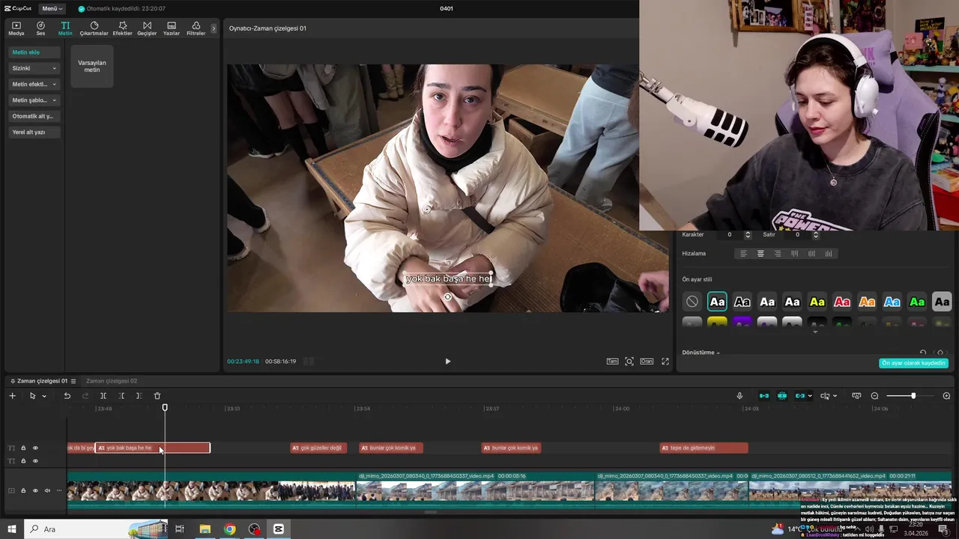Align text center
This screenshot has height=539, width=959.
(x=760, y=254)
